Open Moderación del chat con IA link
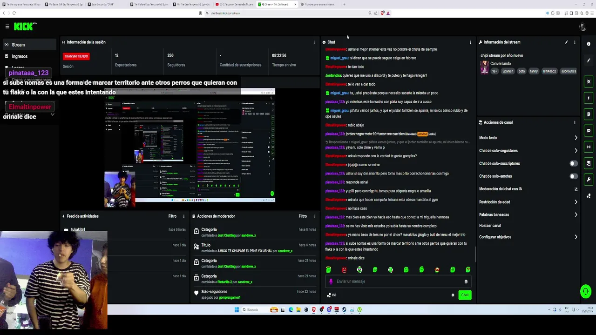The height and width of the screenshot is (335, 596). point(528,189)
